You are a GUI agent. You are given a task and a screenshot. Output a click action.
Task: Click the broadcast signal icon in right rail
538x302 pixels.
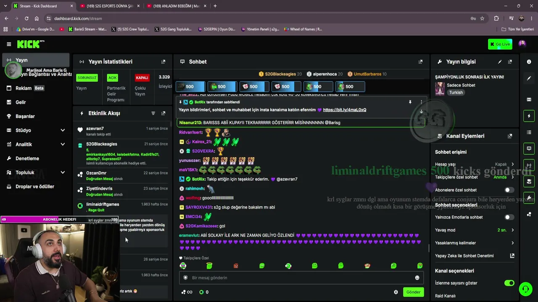tap(529, 165)
